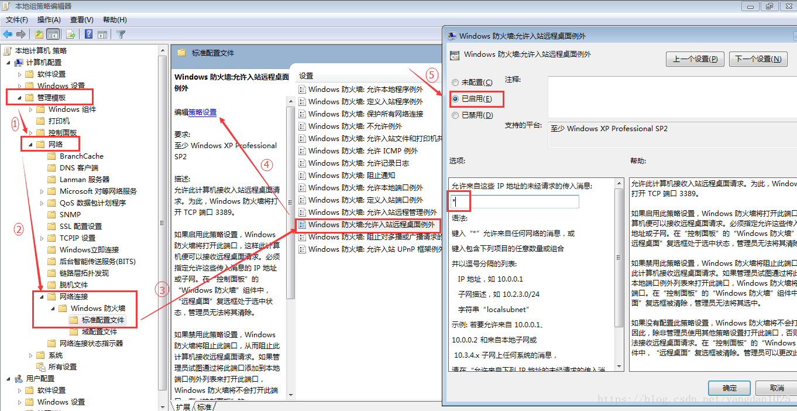Switch to the 标准 tab at bottom
This screenshot has height=411, width=797.
204,406
